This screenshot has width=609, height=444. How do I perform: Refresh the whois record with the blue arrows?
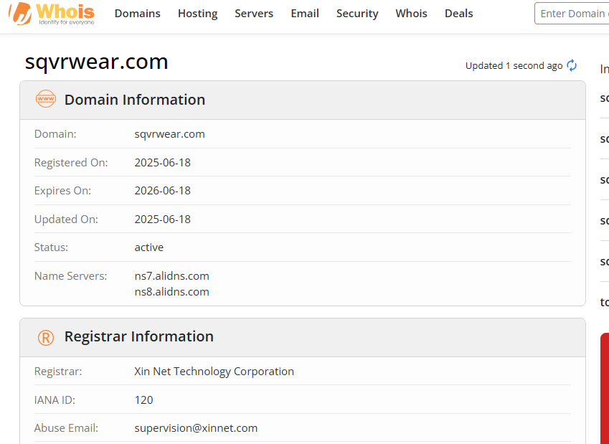pyautogui.click(x=572, y=65)
